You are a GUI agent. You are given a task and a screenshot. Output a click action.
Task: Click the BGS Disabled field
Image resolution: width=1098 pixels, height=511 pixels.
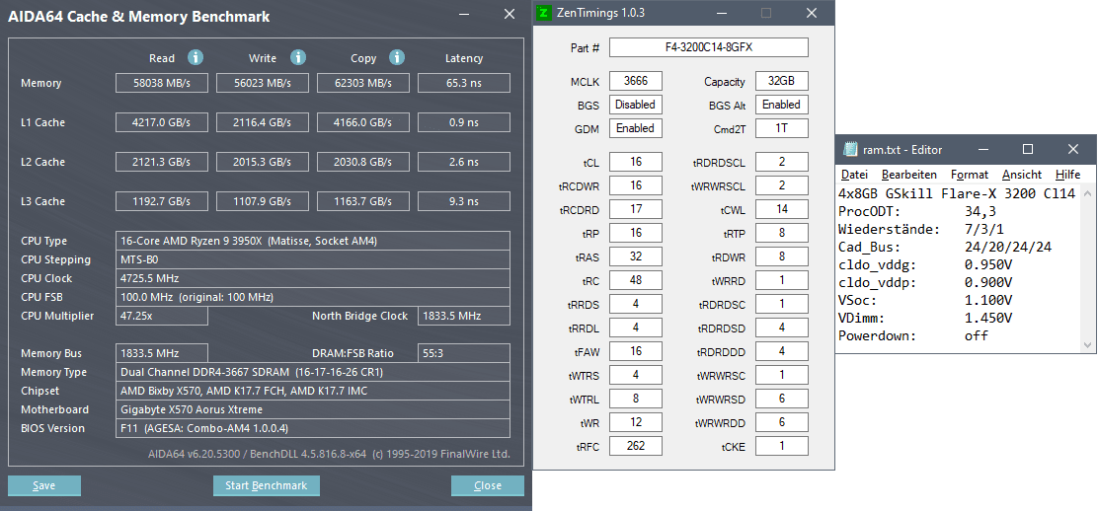(636, 105)
